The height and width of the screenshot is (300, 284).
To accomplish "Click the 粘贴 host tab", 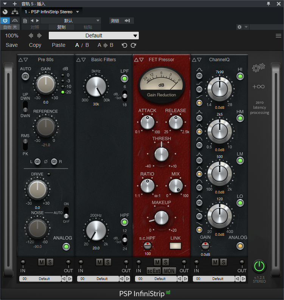I will point(88,27).
